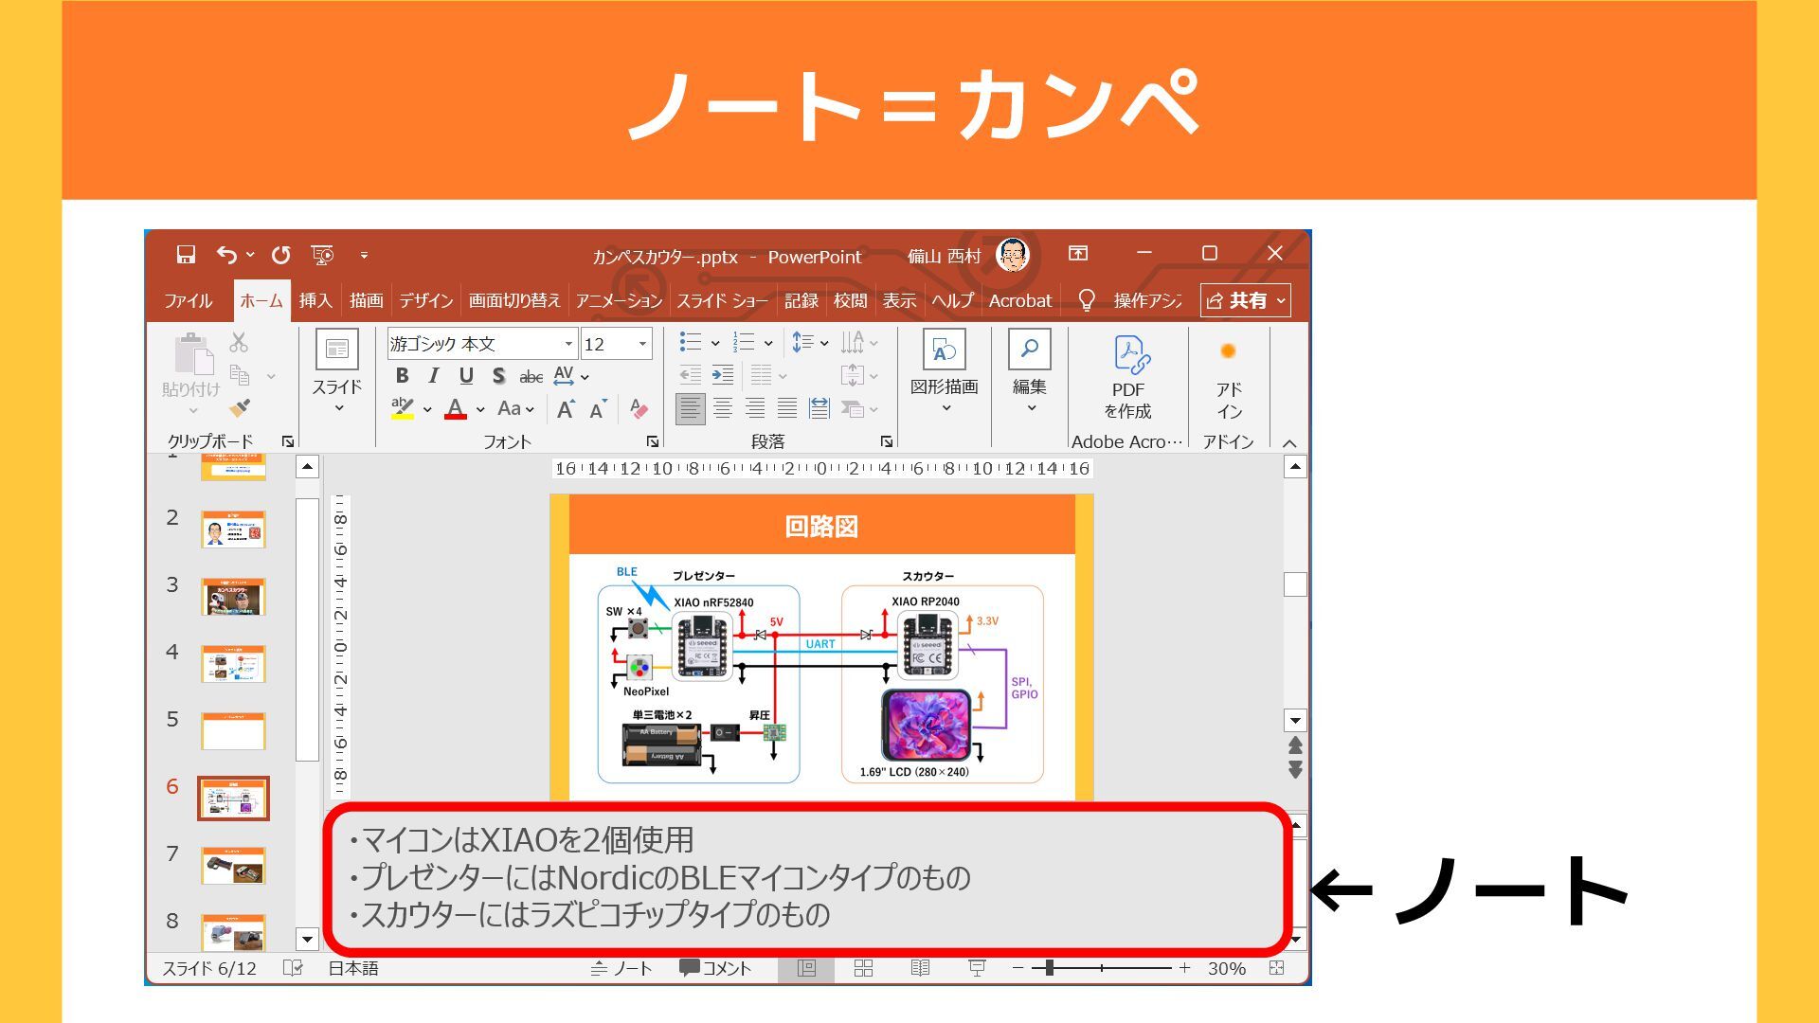Viewport: 1819px width, 1023px height.
Task: Click the Decrease Indent icon
Action: pyautogui.click(x=691, y=375)
